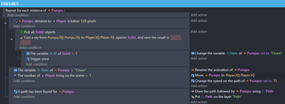The height and width of the screenshot is (104, 285).
Task: Add condition below number of Player living
Action: [x=24, y=81]
